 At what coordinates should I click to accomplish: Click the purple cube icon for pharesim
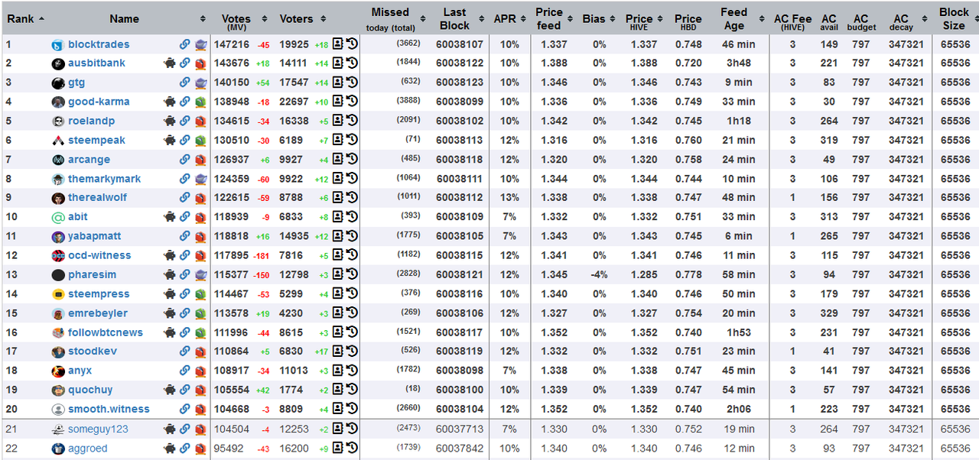tap(200, 274)
